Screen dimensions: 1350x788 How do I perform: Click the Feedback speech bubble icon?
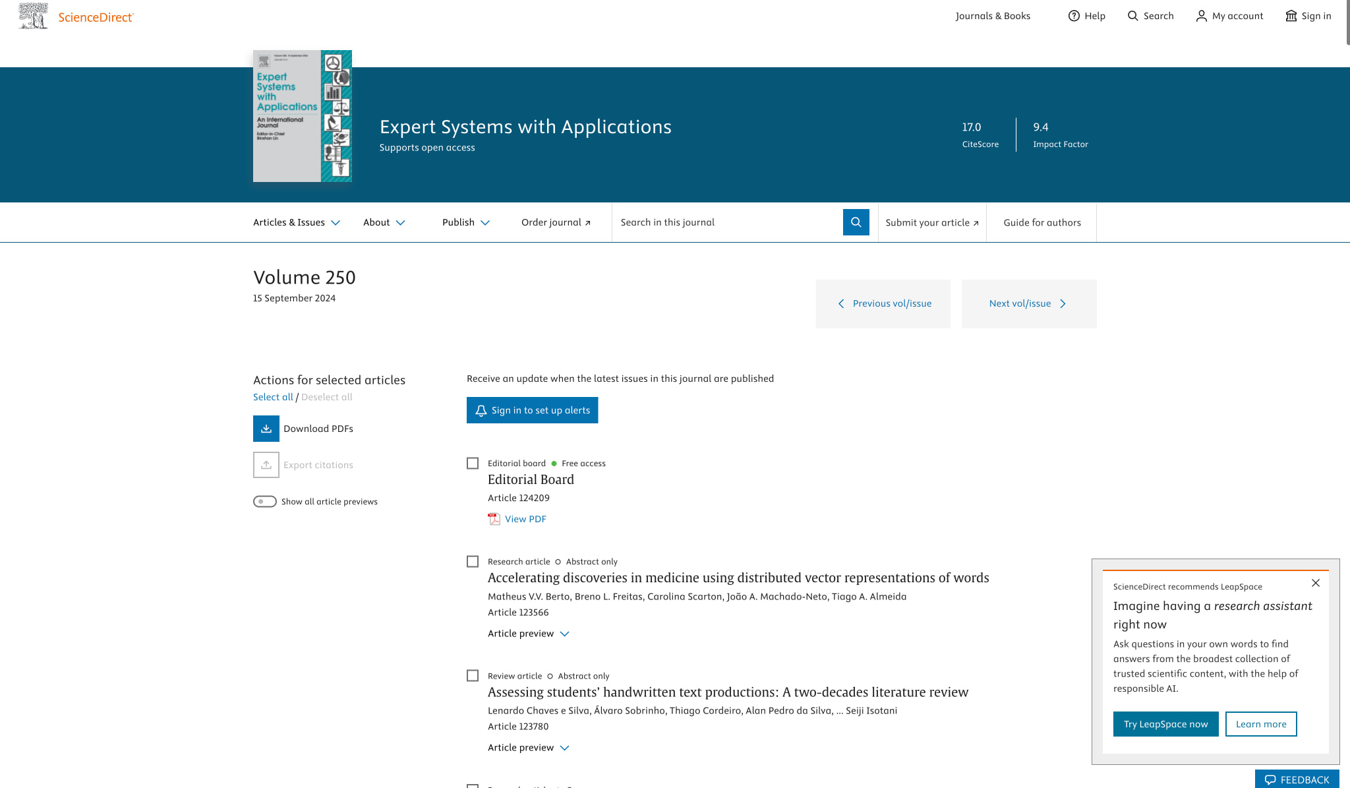(1270, 780)
